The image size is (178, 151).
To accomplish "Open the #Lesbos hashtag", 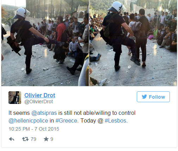I will (115, 120).
